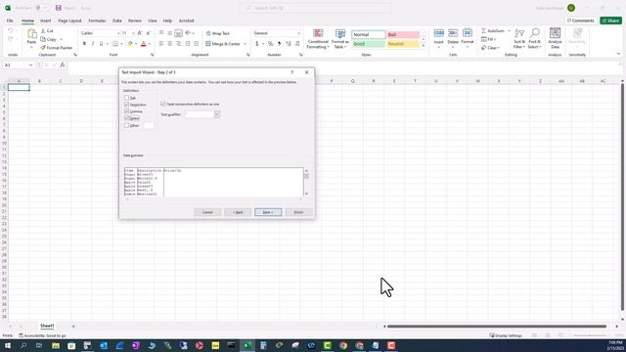Apply the yellow Fill Color
The image size is (626, 352).
click(x=130, y=43)
